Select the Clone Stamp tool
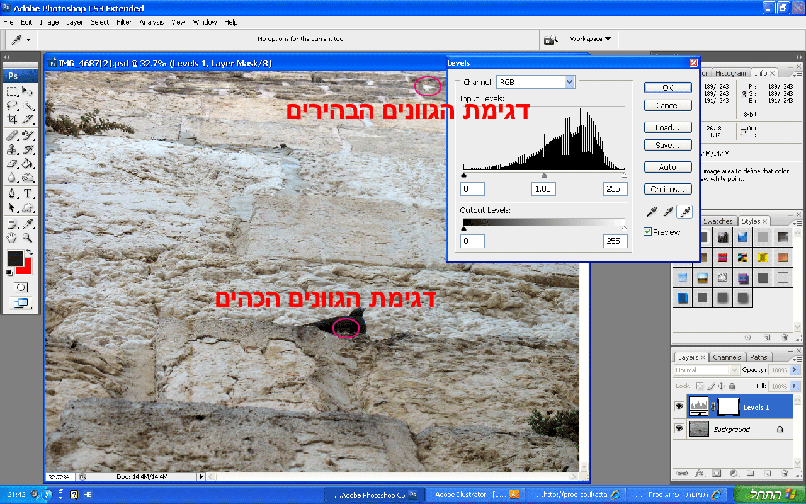This screenshot has height=504, width=806. click(12, 149)
